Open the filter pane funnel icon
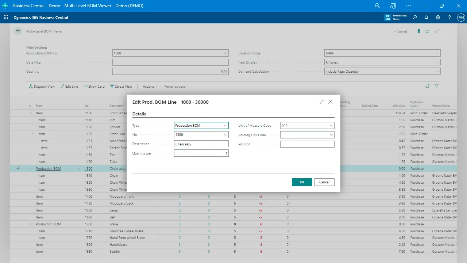Screen dimensions: 467x263 coord(436,86)
